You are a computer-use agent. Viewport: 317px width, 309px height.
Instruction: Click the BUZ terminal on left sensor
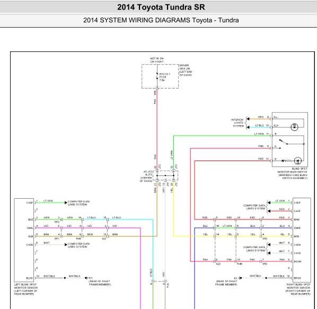pyautogui.click(x=31, y=219)
